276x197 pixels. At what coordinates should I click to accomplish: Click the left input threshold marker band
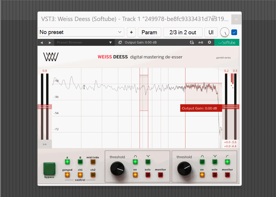click(45, 107)
